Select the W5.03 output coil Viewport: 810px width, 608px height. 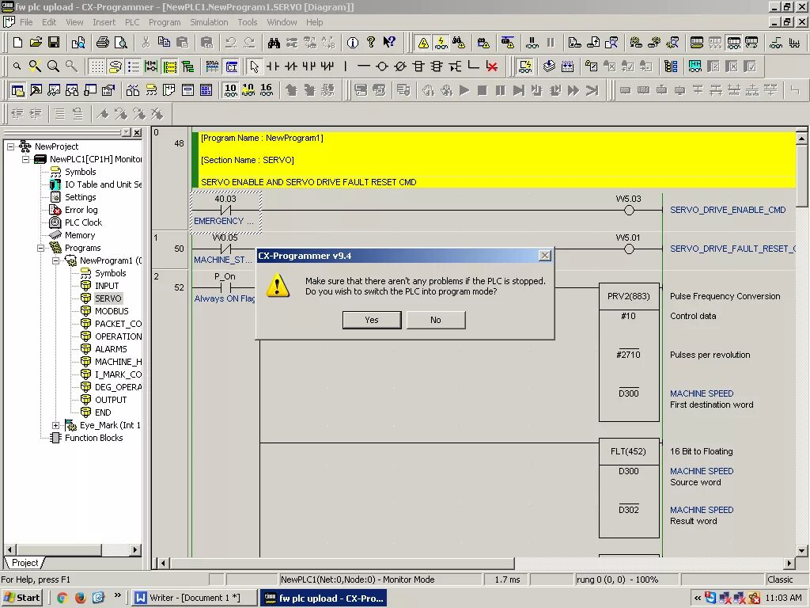[x=629, y=210]
